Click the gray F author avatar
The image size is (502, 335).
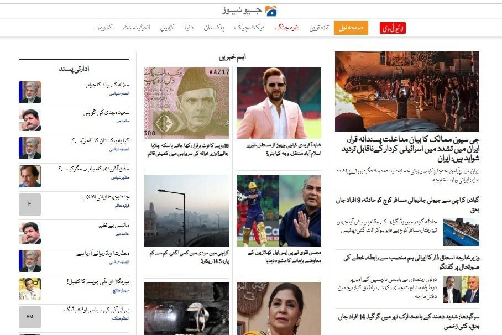(30, 205)
